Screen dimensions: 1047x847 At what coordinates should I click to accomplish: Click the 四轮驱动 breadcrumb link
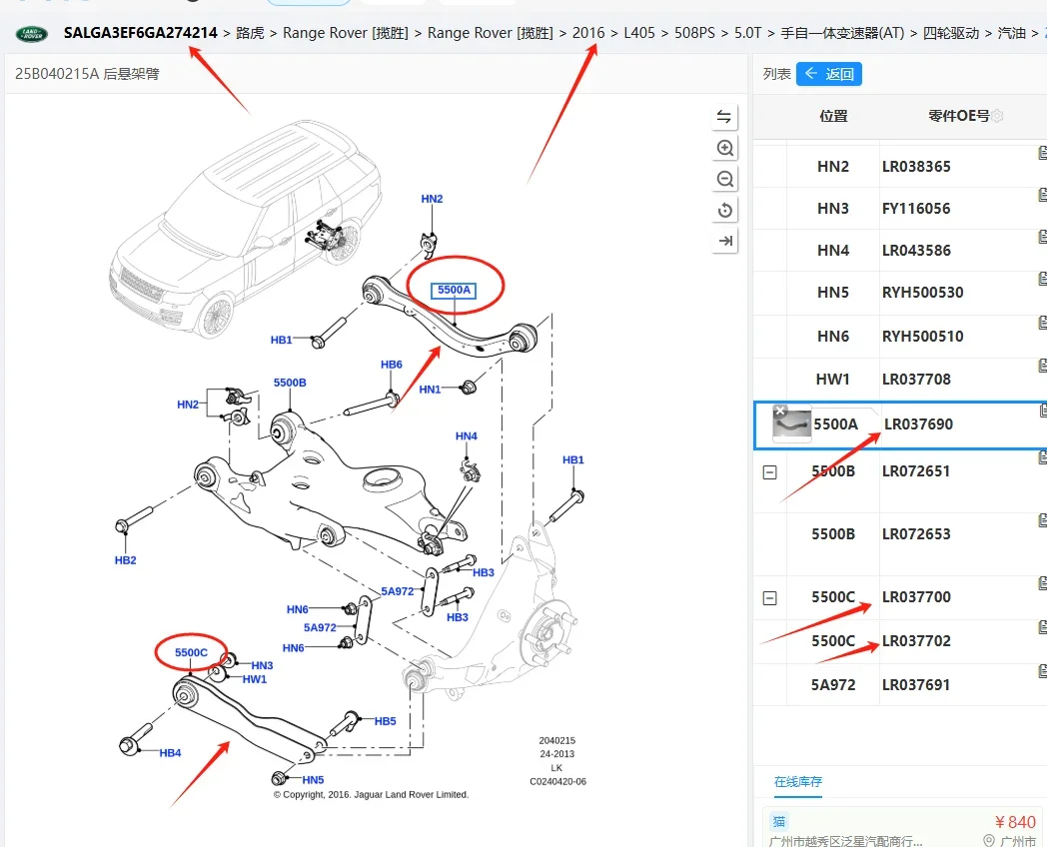click(951, 33)
